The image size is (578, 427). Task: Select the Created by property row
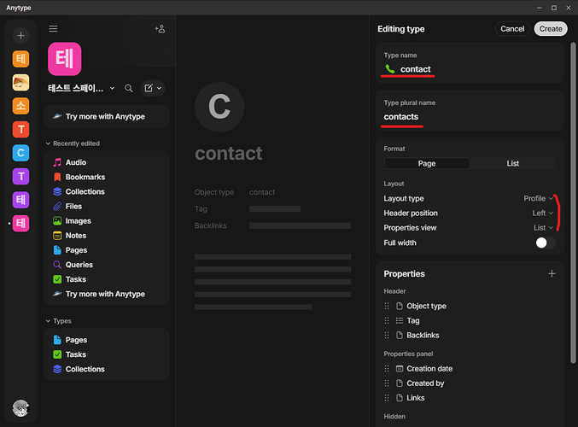[470, 383]
